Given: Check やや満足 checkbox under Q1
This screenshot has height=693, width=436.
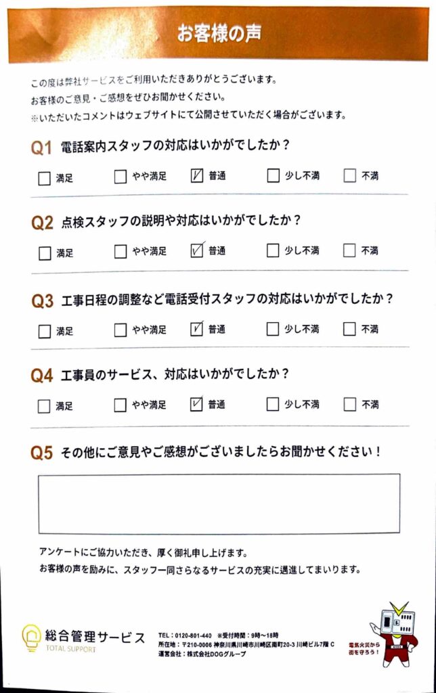Looking at the screenshot, I should 121,177.
